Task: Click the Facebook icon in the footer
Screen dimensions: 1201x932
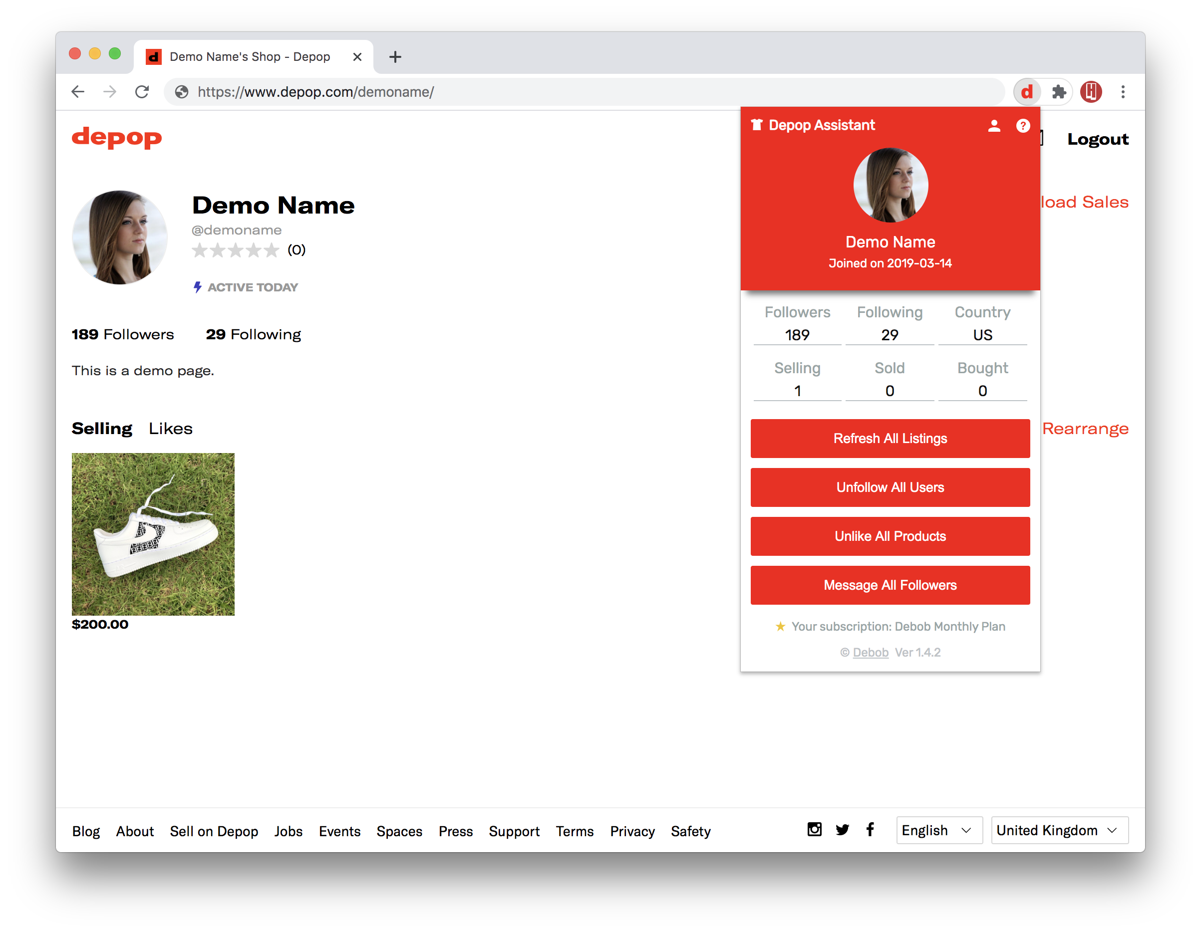Action: point(870,830)
